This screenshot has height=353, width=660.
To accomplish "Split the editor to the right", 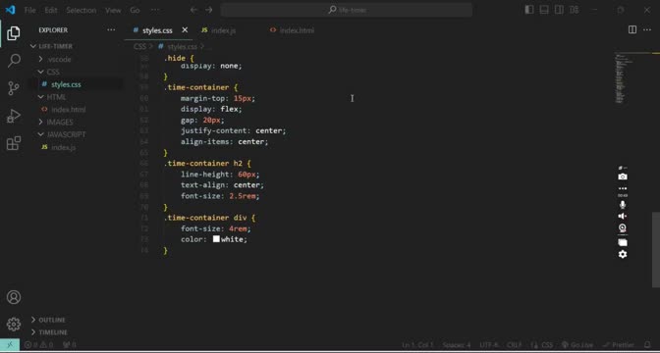I will click(632, 29).
